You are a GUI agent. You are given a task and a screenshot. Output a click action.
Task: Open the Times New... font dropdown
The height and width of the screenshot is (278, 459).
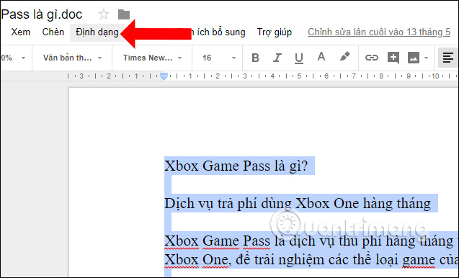click(152, 58)
